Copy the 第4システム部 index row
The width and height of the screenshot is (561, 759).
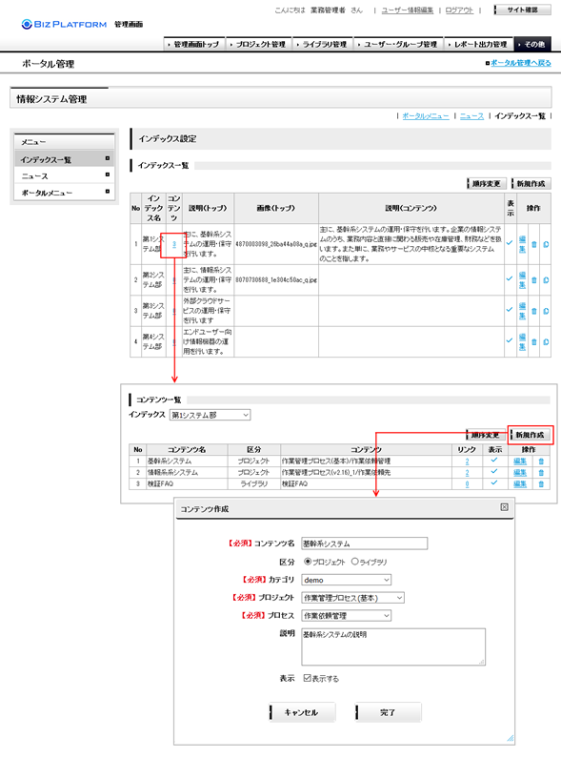pyautogui.click(x=546, y=341)
